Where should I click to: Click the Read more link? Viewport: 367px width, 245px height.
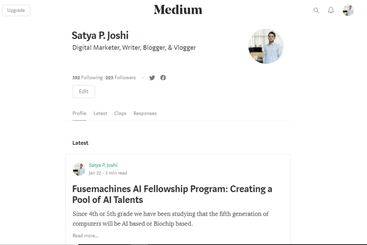point(86,236)
